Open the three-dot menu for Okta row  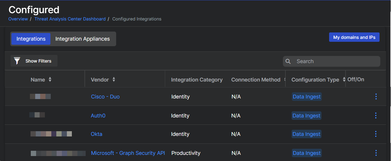pos(376,134)
